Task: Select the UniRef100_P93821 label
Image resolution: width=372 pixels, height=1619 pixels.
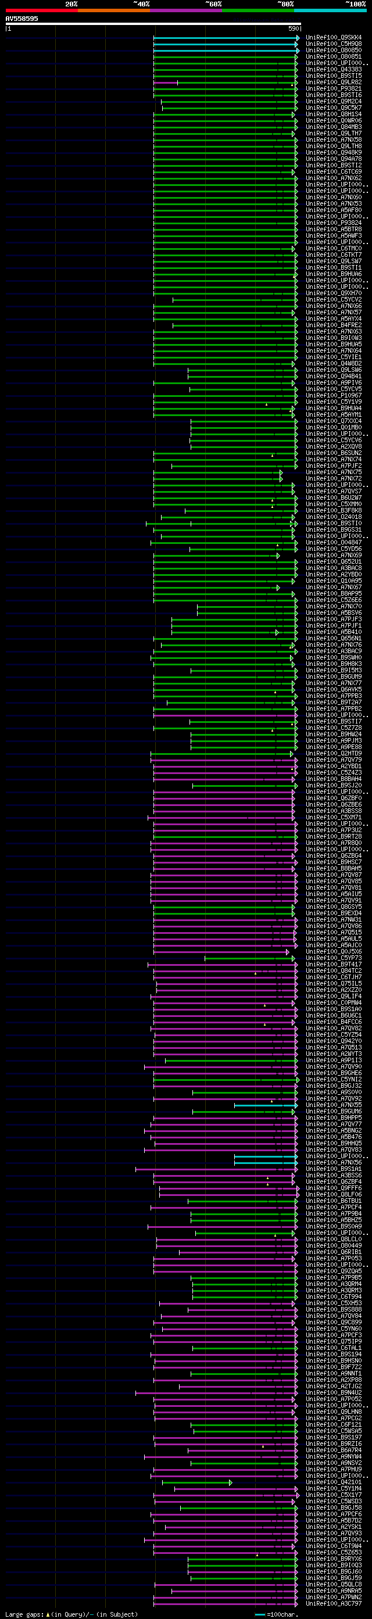Action: coord(334,88)
